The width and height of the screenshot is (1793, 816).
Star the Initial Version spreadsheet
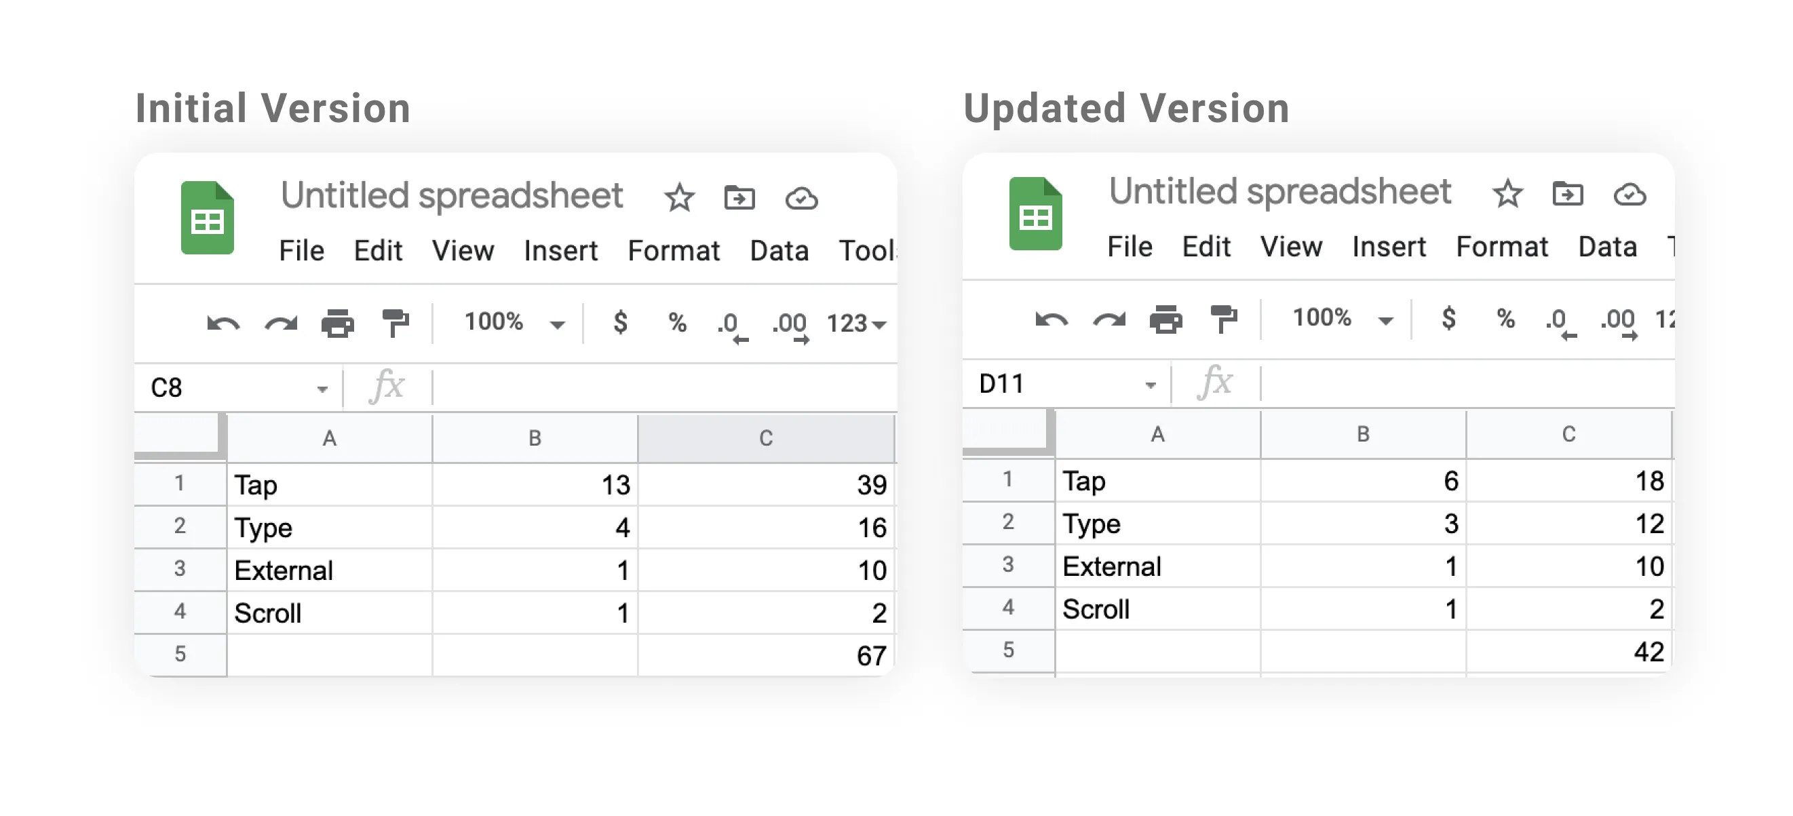tap(678, 198)
